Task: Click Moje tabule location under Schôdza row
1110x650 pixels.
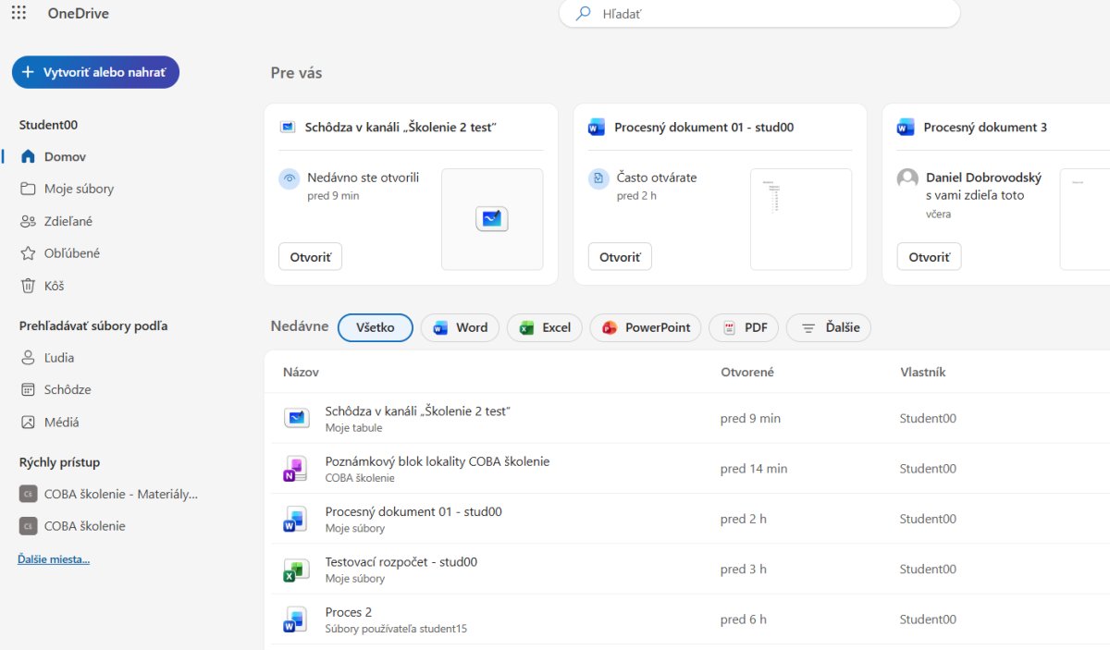Action: (x=353, y=428)
